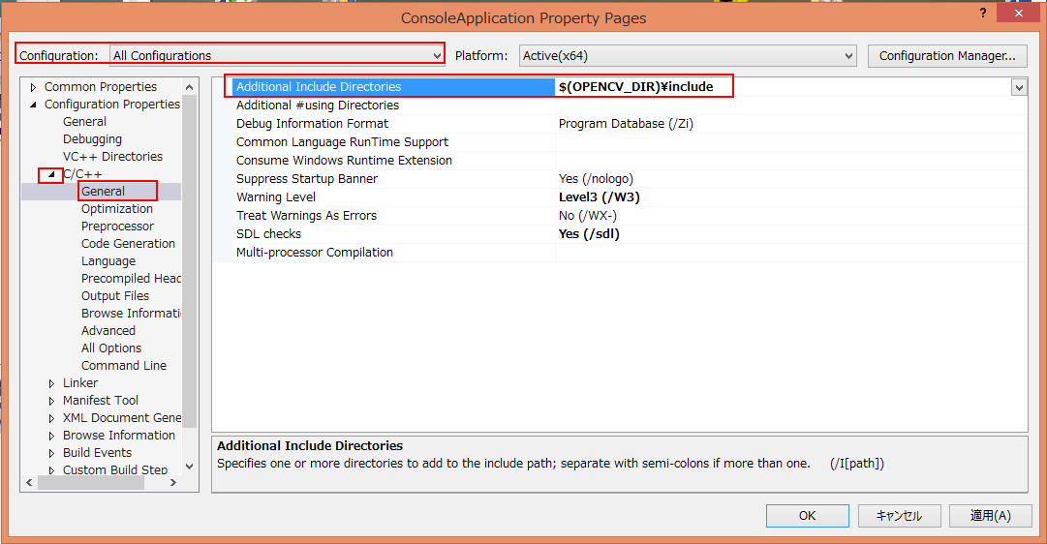
Task: Click the tree horizontal scrollbar left arrow
Action: point(29,482)
